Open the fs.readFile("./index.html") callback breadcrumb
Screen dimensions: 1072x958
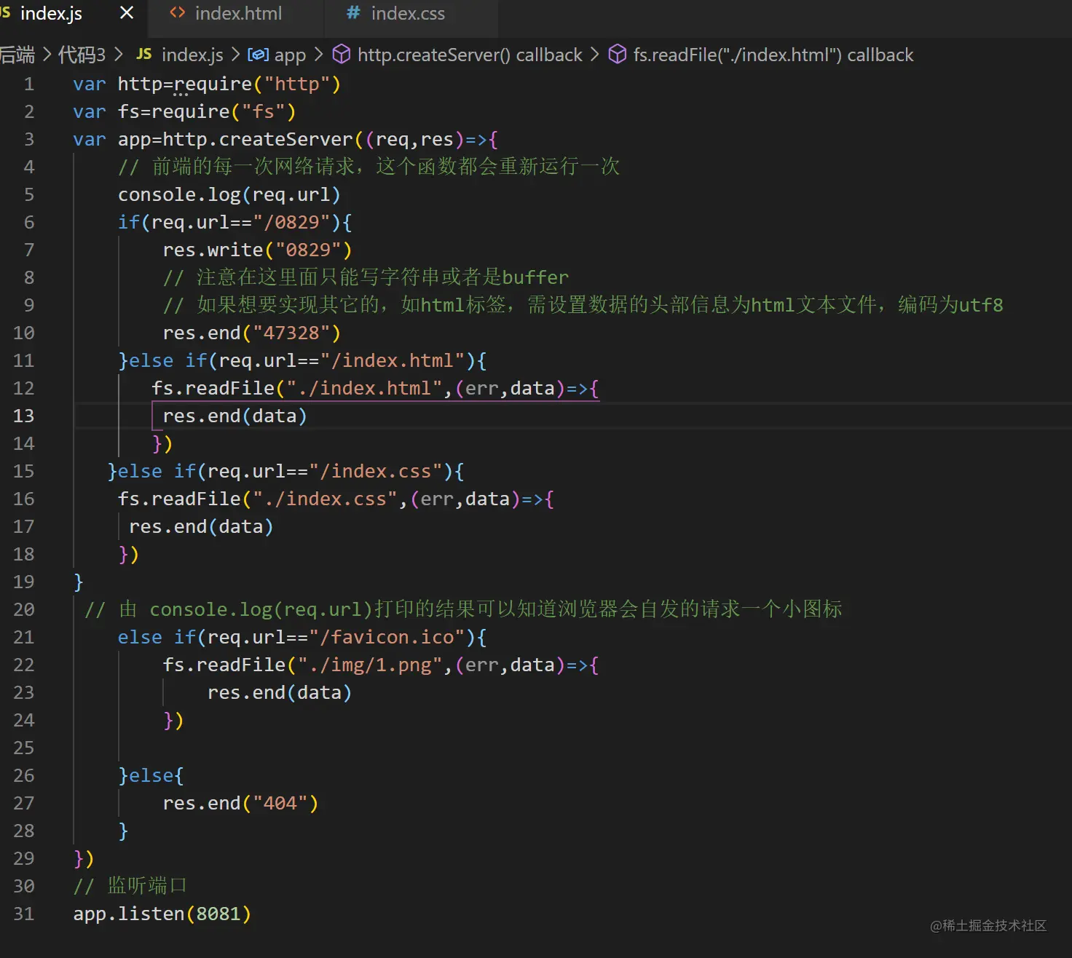coord(773,55)
